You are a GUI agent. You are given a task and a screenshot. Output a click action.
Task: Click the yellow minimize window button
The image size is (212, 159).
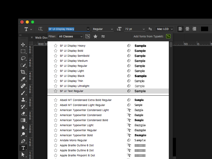[27, 22]
